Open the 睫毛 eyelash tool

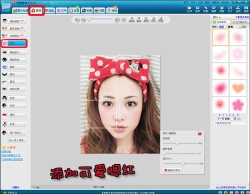click(x=14, y=74)
